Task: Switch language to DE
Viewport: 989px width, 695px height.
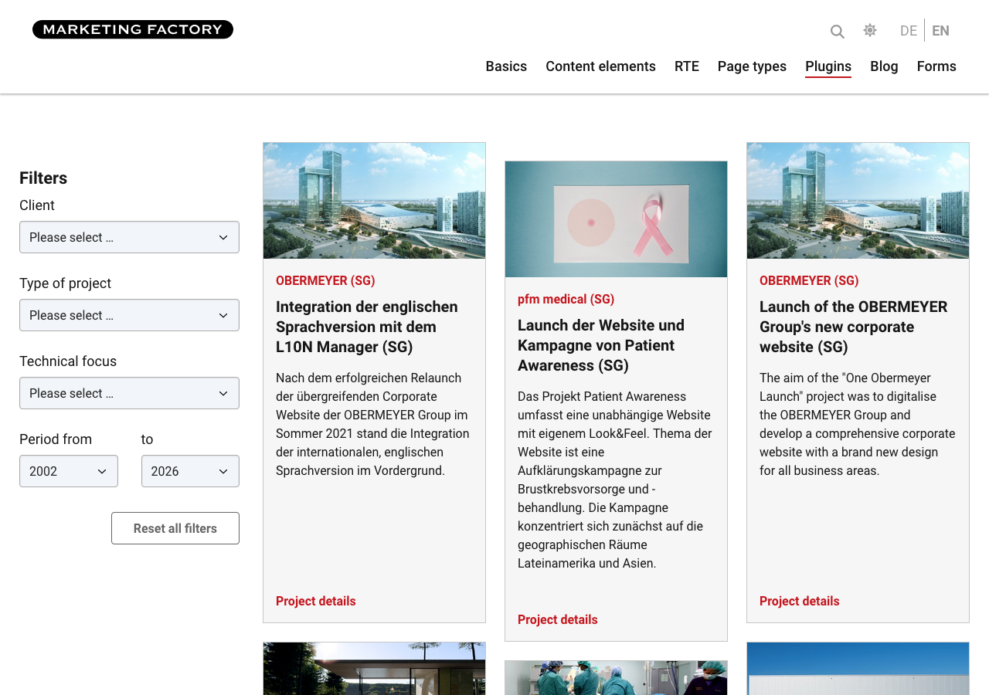Action: pyautogui.click(x=909, y=31)
